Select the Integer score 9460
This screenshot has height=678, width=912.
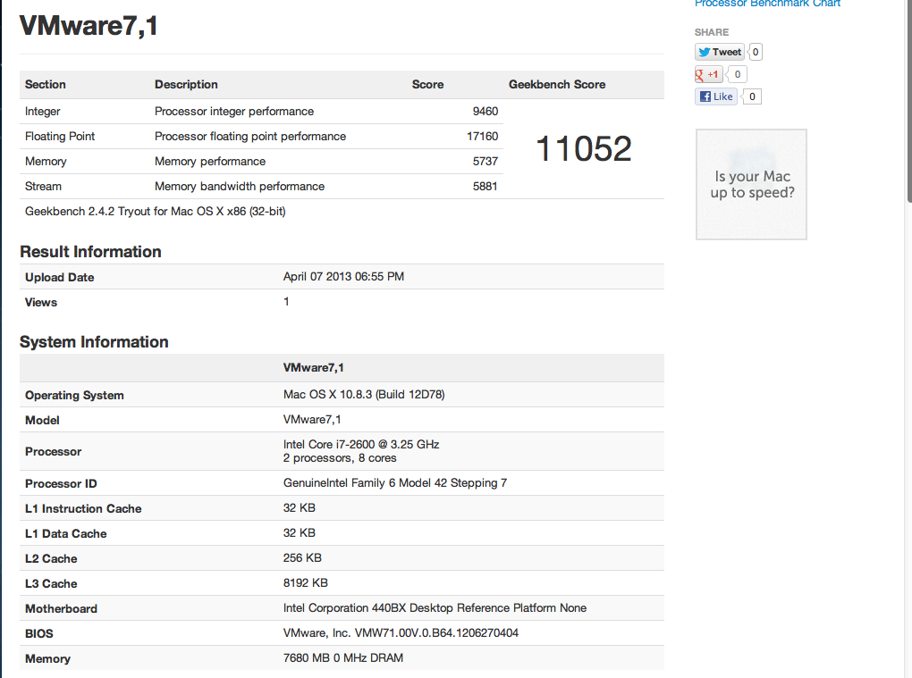tap(486, 111)
